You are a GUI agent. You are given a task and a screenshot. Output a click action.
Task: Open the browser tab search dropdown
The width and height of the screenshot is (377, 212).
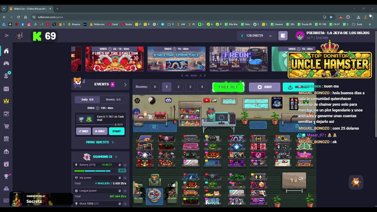pyautogui.click(x=4, y=9)
